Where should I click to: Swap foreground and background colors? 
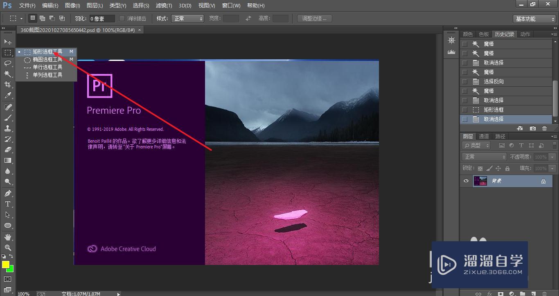(x=11, y=256)
